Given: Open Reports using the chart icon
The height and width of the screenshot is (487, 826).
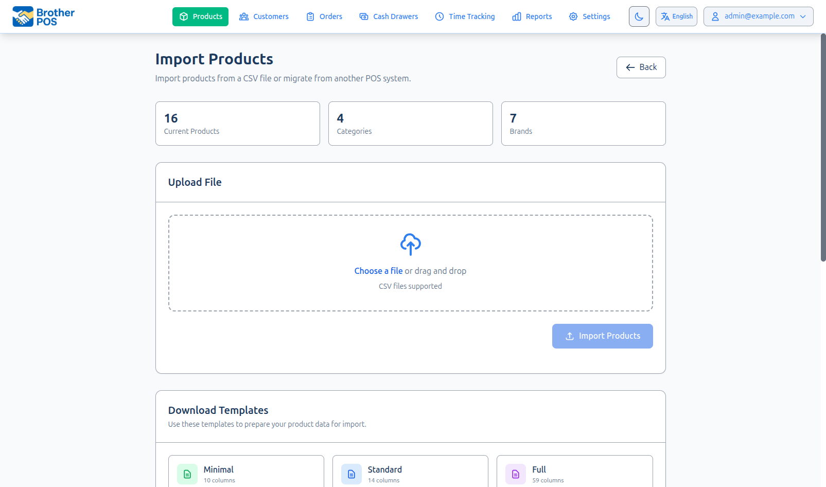Looking at the screenshot, I should click(x=516, y=16).
